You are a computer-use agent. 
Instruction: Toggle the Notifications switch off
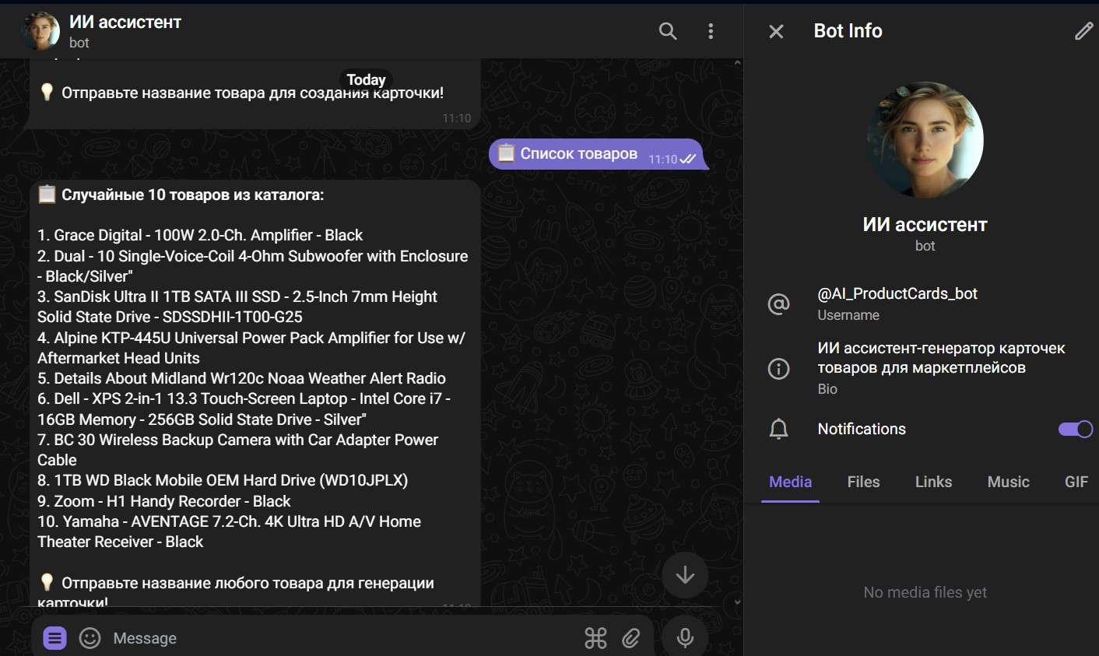pyautogui.click(x=1076, y=429)
